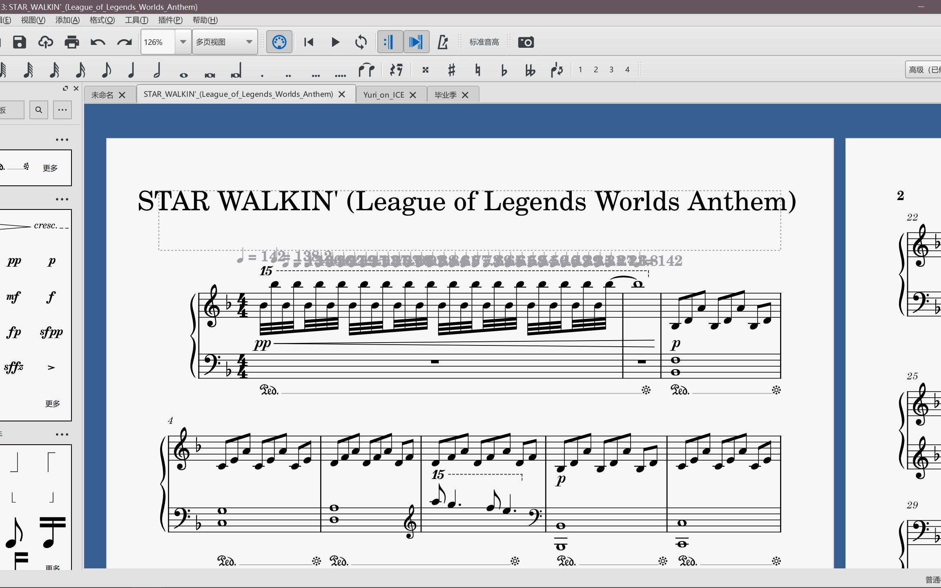Screen dimensions: 941x588
Task: Select the quarter note duration
Action: (131, 70)
